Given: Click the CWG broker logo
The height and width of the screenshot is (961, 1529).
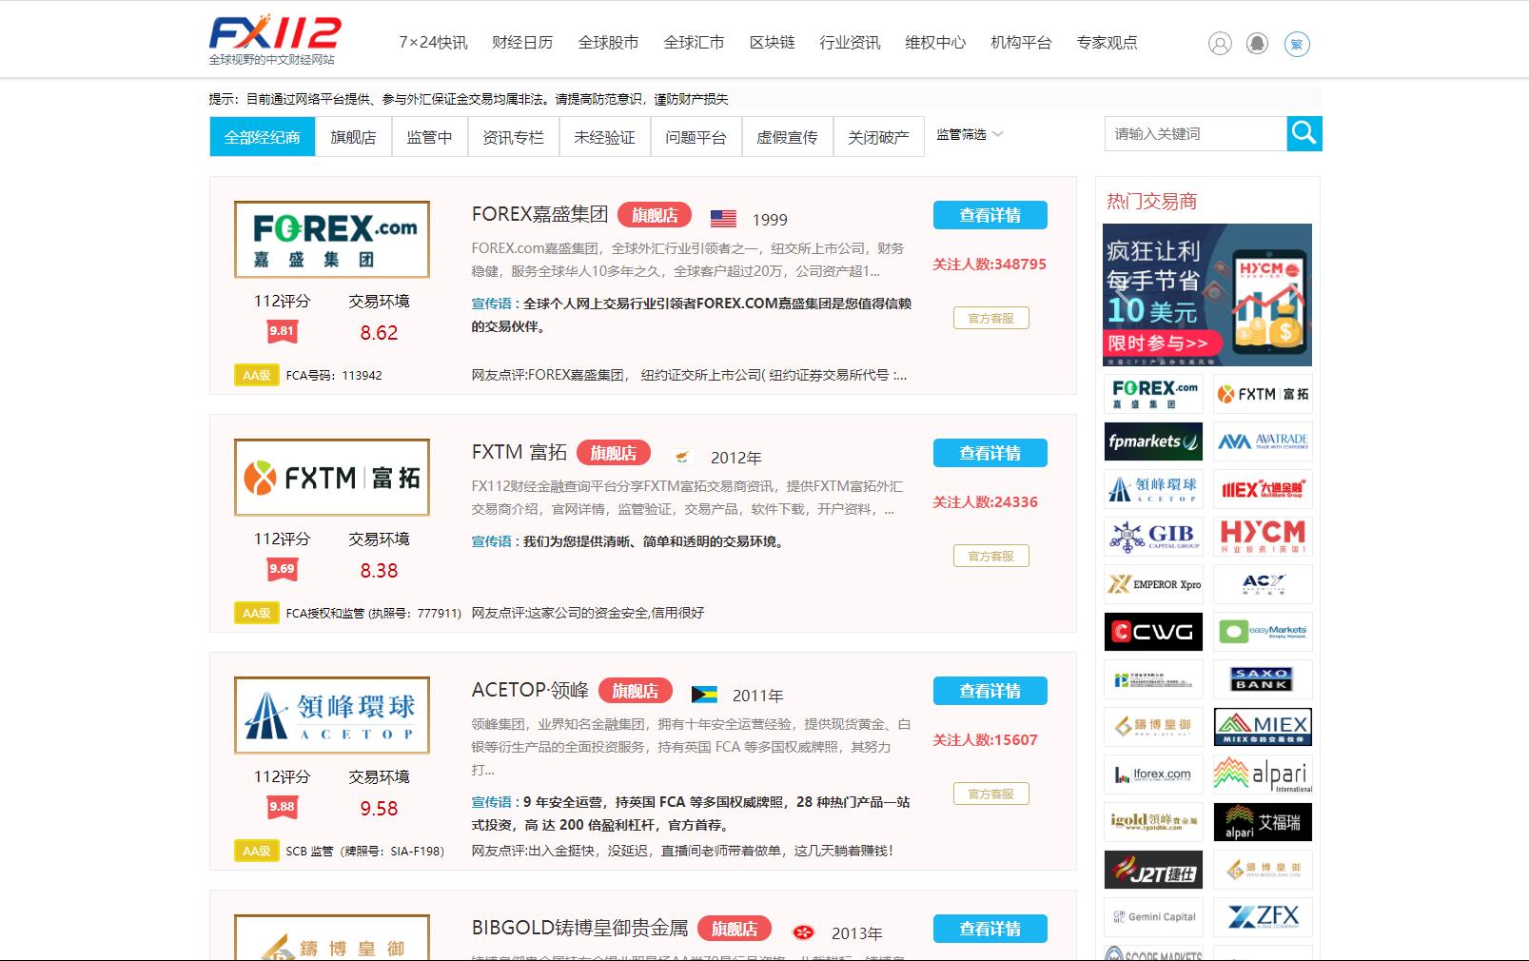Looking at the screenshot, I should tap(1153, 632).
